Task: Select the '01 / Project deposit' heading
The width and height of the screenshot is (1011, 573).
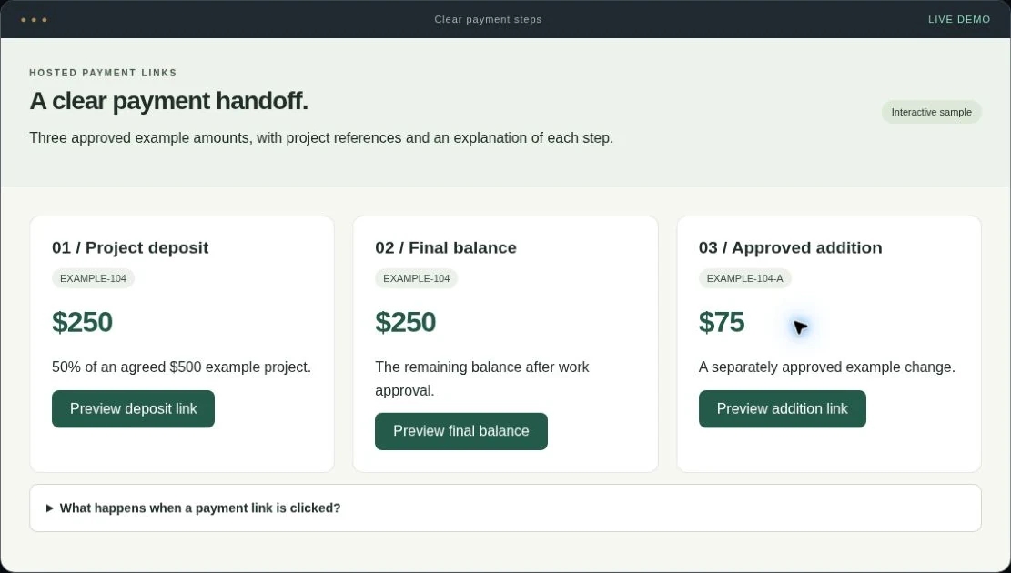Action: tap(130, 247)
